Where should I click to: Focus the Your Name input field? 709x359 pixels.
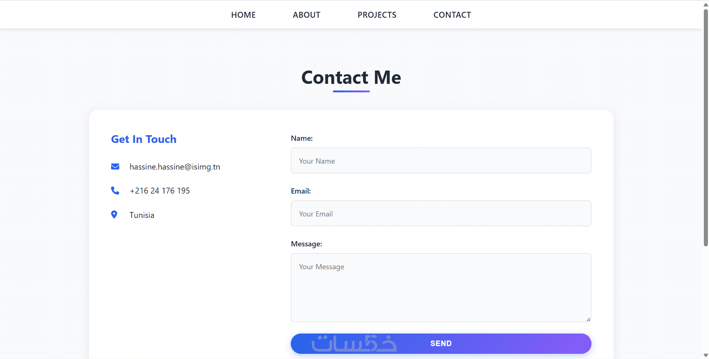coord(441,161)
